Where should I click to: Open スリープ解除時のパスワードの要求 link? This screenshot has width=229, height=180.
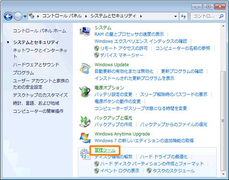pyautogui.click(x=174, y=94)
